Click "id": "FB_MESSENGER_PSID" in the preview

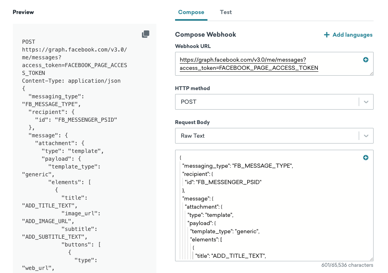tap(76, 120)
